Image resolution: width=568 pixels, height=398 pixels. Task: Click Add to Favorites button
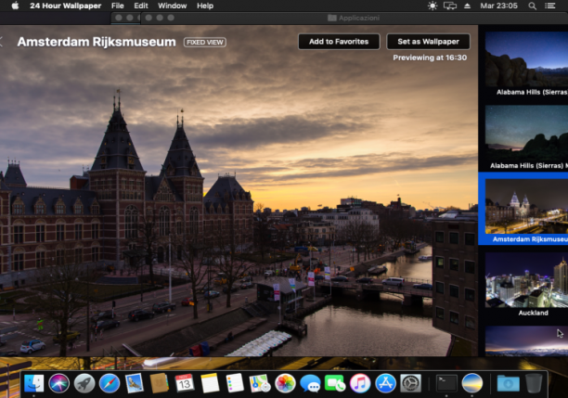pyautogui.click(x=339, y=42)
